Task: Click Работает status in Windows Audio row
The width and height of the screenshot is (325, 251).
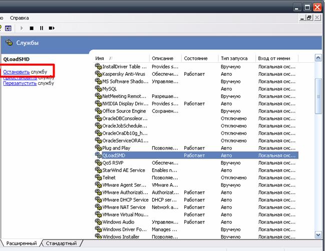Action: coord(194,222)
